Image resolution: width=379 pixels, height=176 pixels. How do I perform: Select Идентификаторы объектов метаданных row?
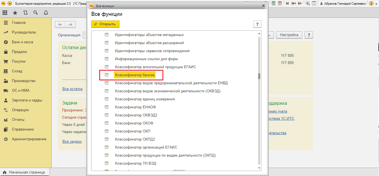(x=149, y=35)
